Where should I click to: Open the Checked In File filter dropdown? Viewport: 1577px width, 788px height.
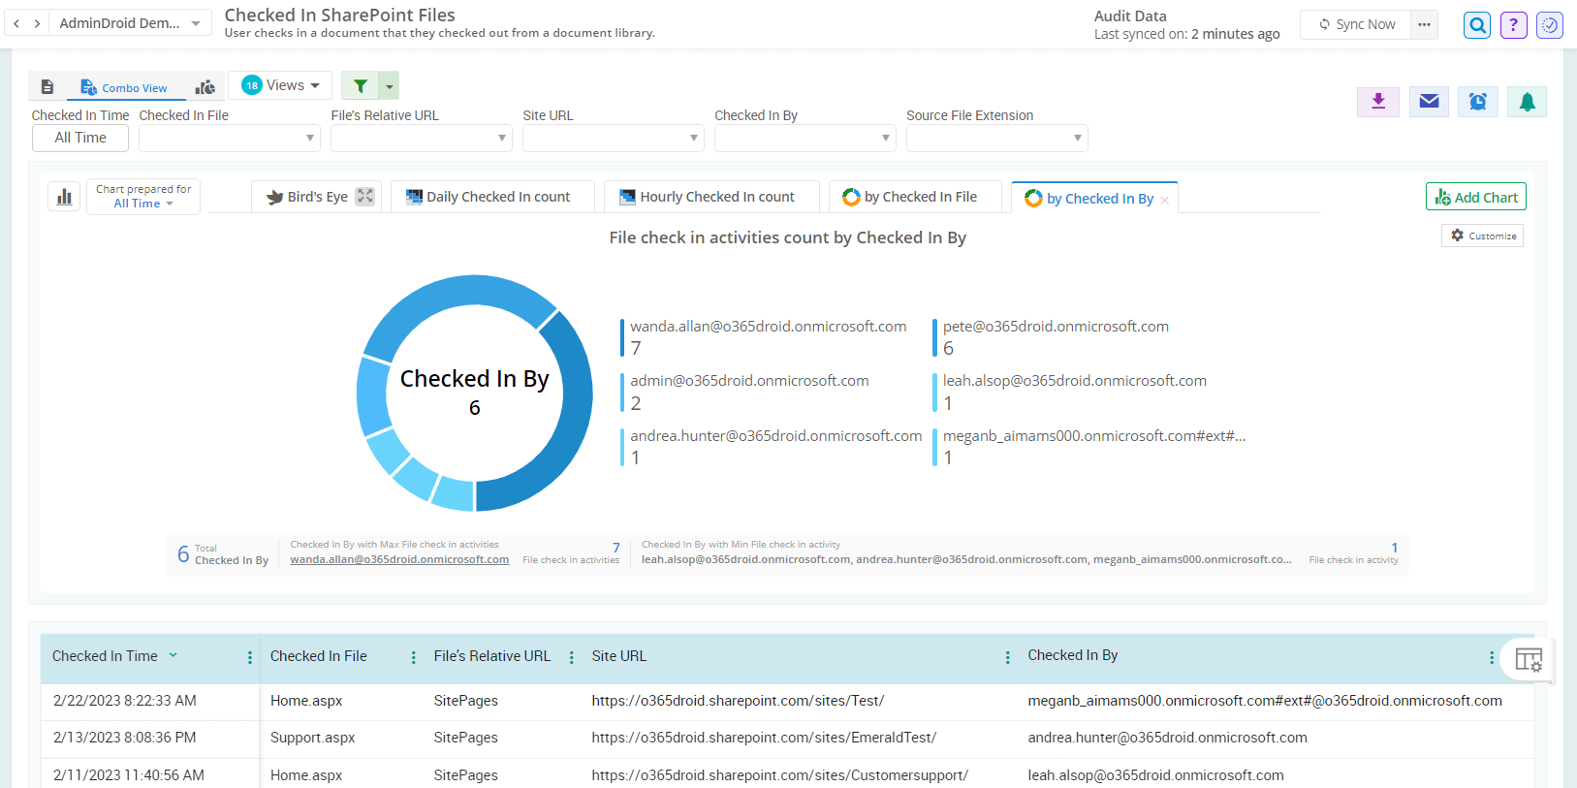[229, 139]
